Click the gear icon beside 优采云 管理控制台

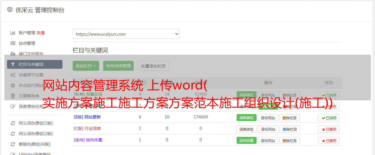pyautogui.click(x=10, y=10)
